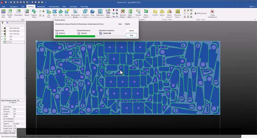The width and height of the screenshot is (257, 138).
Task: Activate the Copy part tool
Action: [x=61, y=13]
